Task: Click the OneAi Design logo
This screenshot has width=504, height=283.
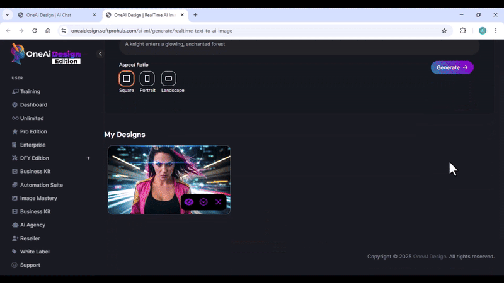Action: (x=45, y=54)
